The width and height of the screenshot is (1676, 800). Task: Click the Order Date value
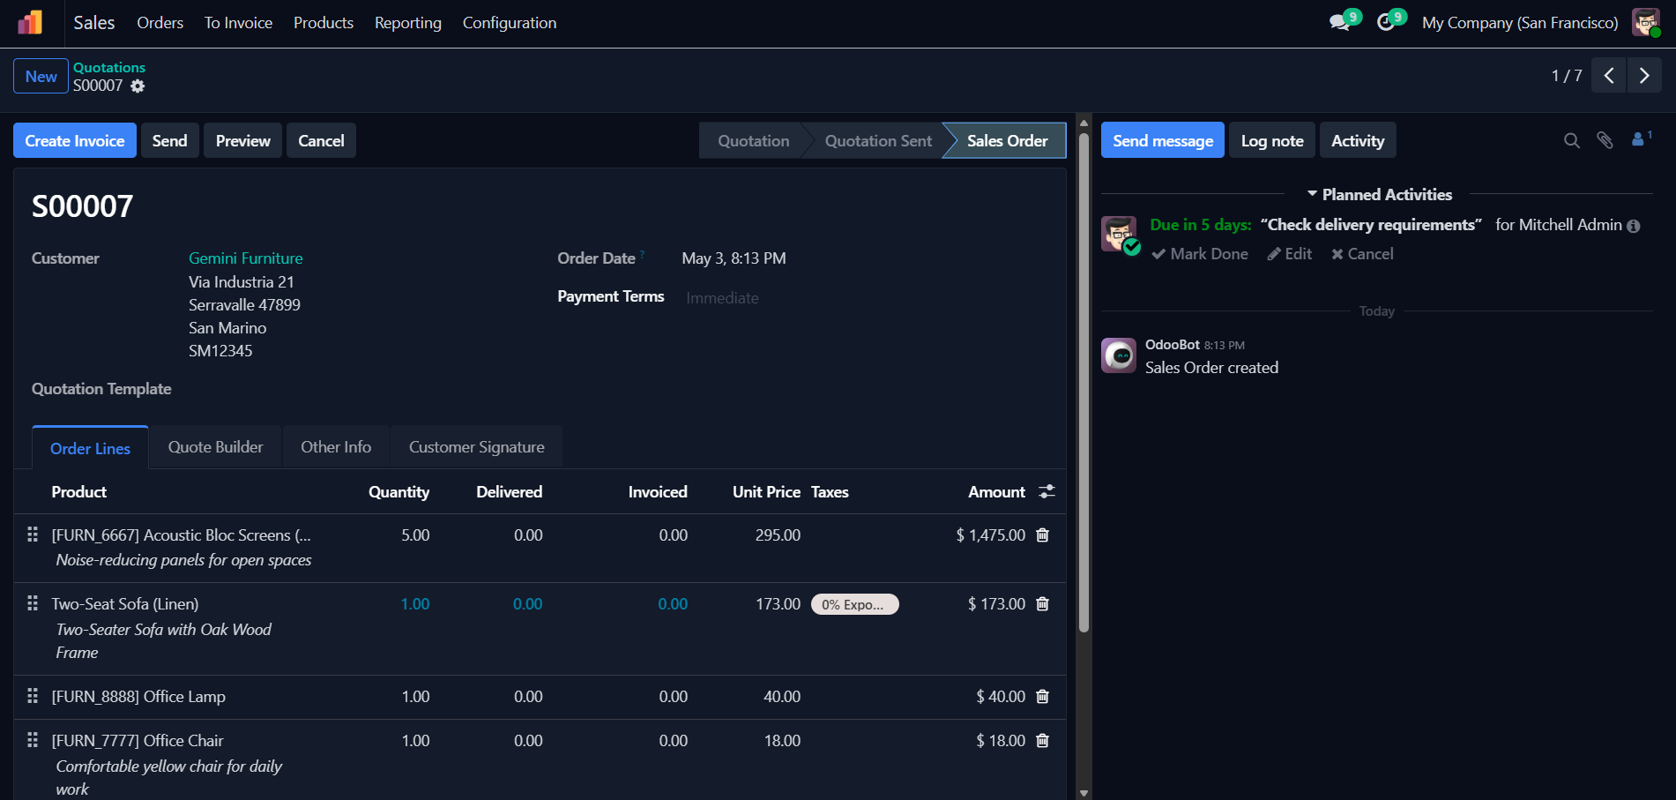pos(734,258)
